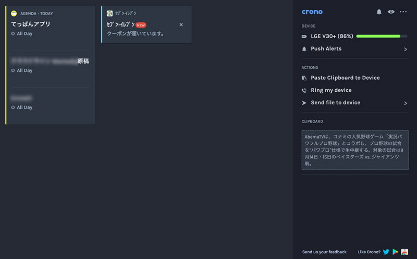Click the clipboard text box
417x259 pixels.
click(x=355, y=150)
